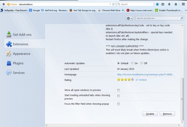
Task: Open the downloads arrow icon
Action: 169,4
